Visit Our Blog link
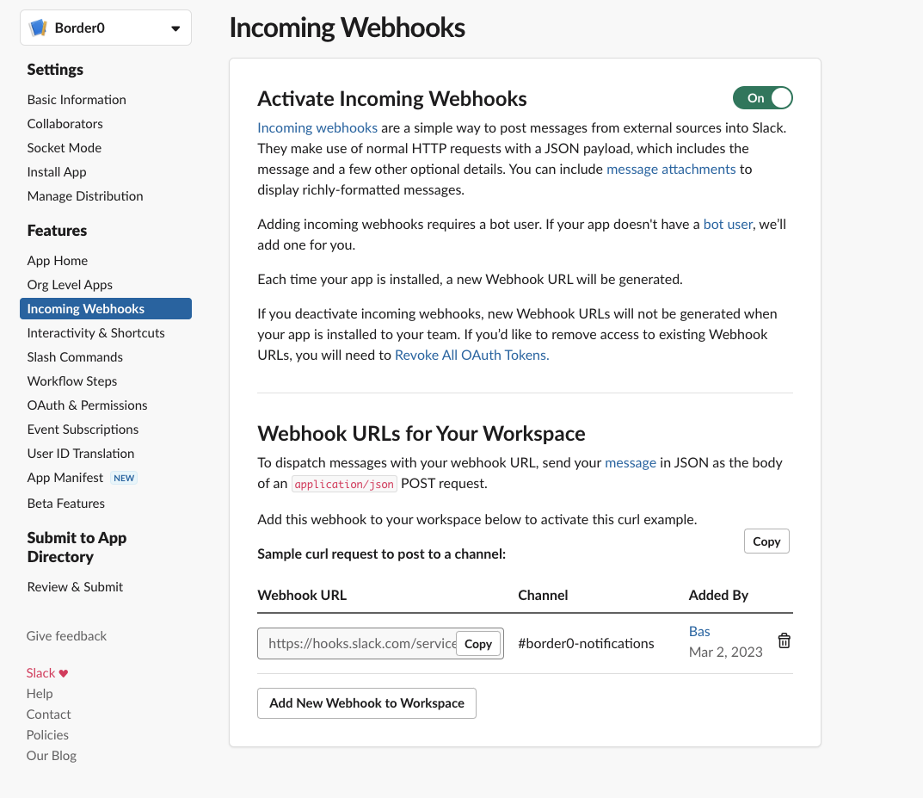923x798 pixels. click(x=52, y=756)
